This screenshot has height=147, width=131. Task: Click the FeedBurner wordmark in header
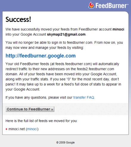tap(112, 6)
